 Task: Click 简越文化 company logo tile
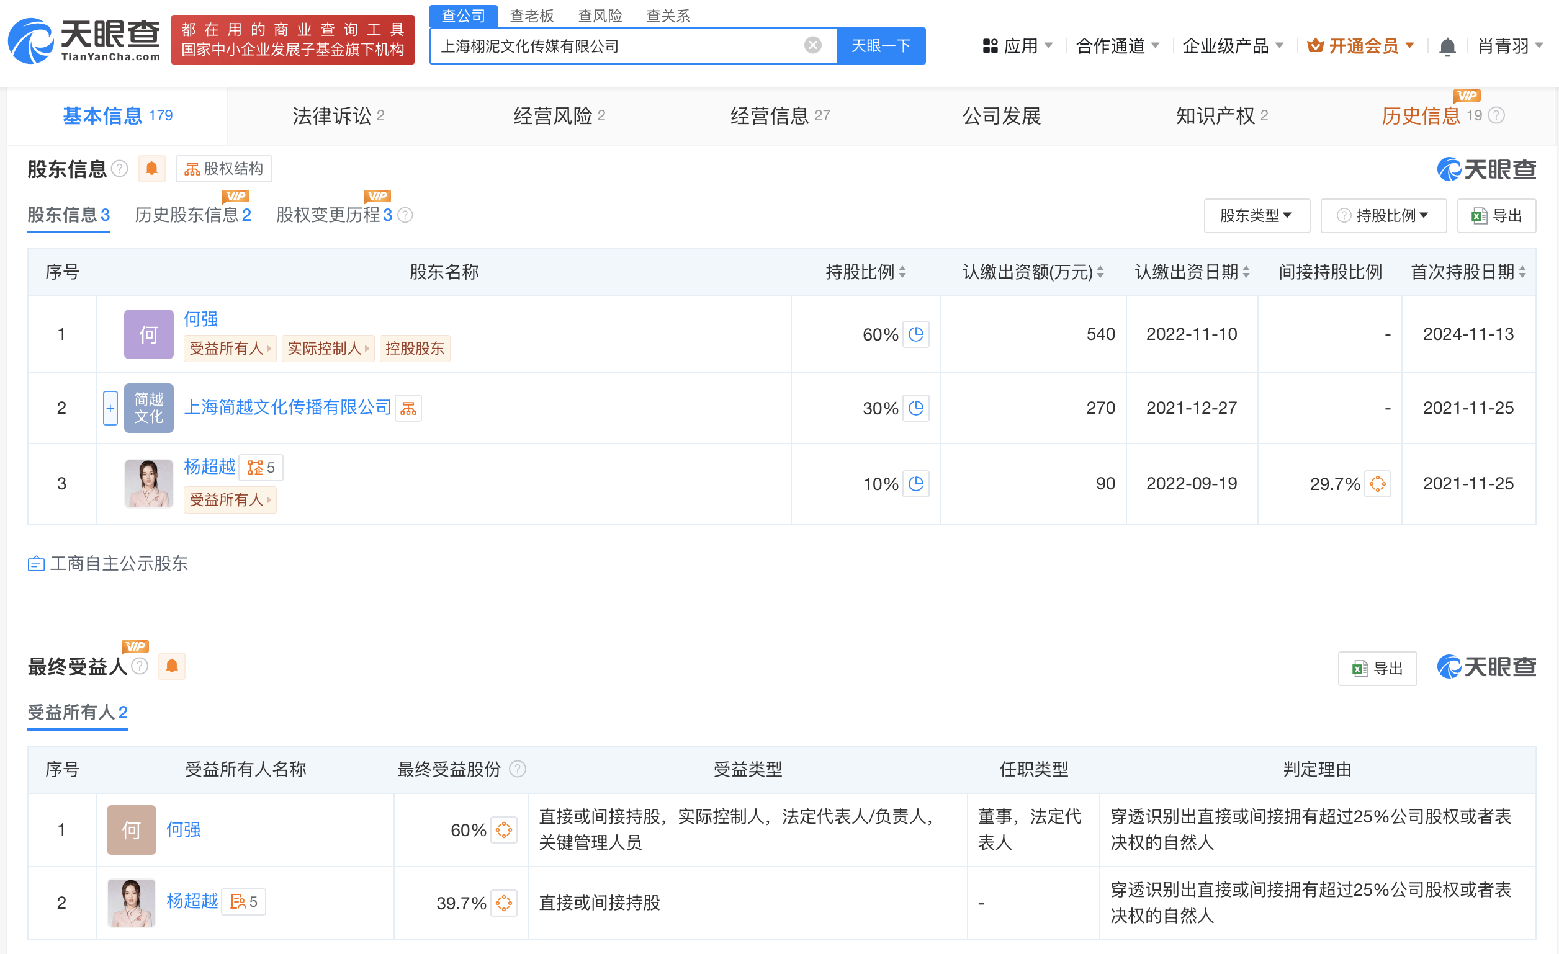coord(149,408)
